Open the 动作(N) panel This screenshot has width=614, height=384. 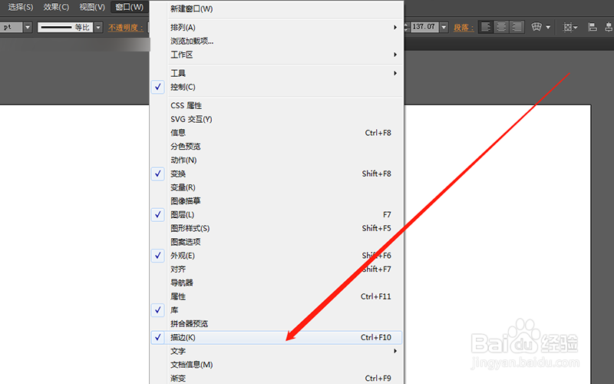coord(276,160)
